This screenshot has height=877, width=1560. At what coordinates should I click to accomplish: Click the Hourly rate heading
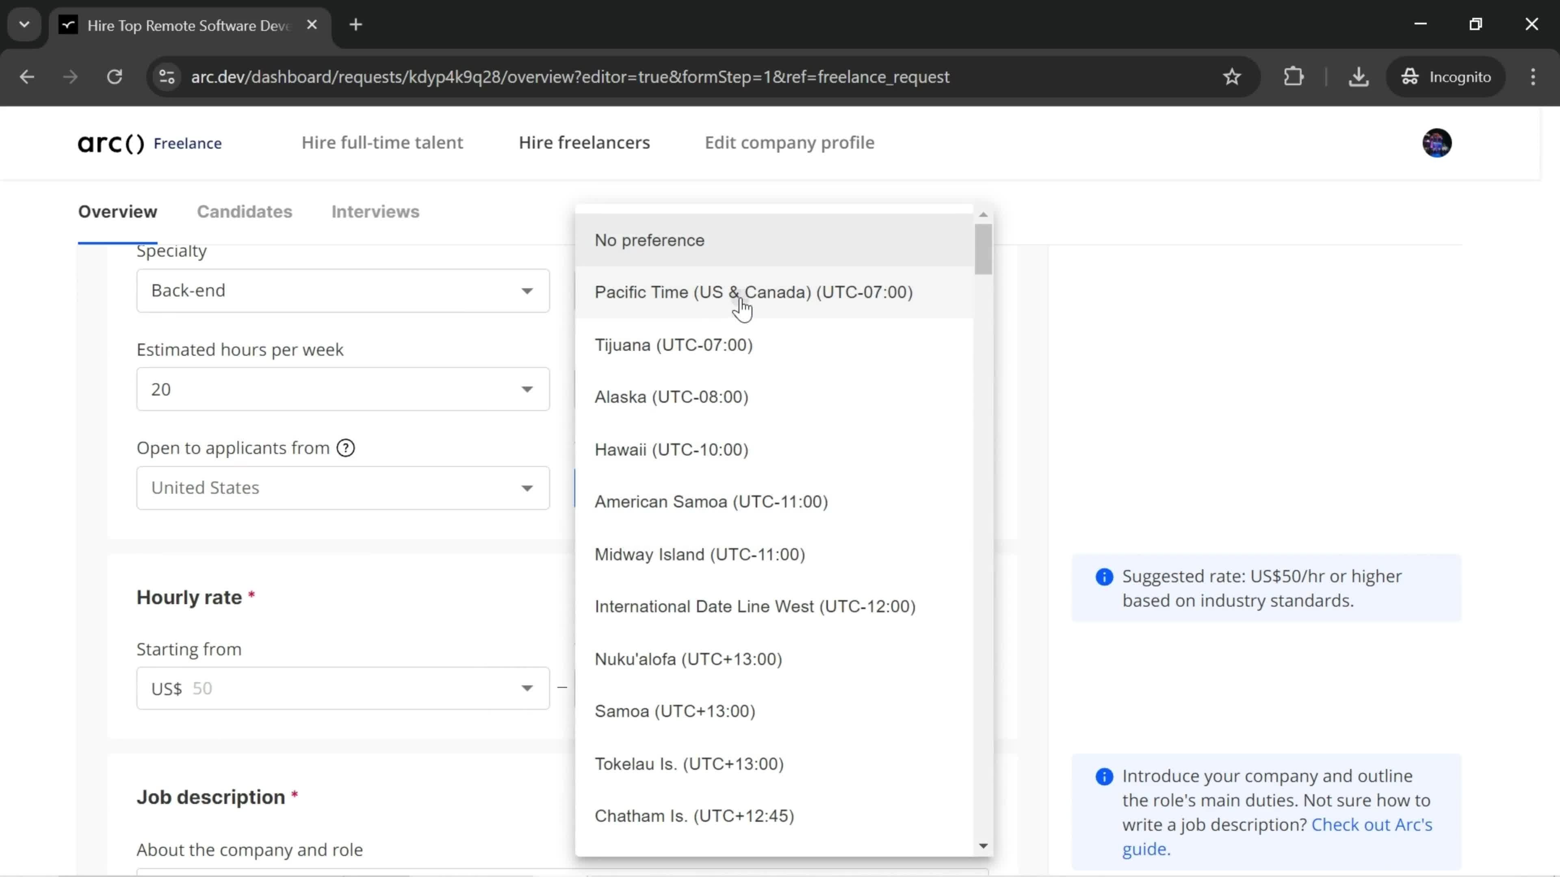[189, 597]
